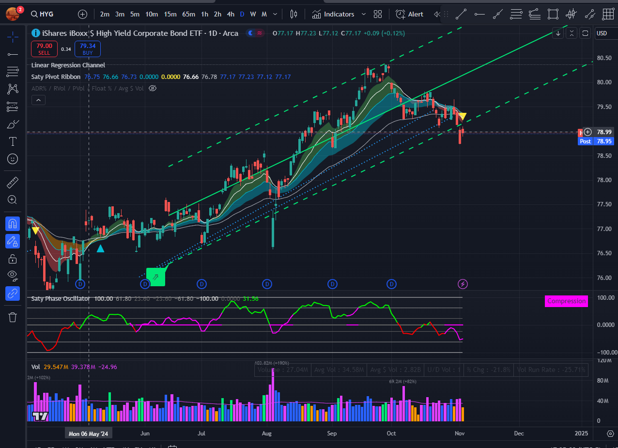618x448 pixels.
Task: Switch to the 4h timeframe
Action: tap(231, 14)
